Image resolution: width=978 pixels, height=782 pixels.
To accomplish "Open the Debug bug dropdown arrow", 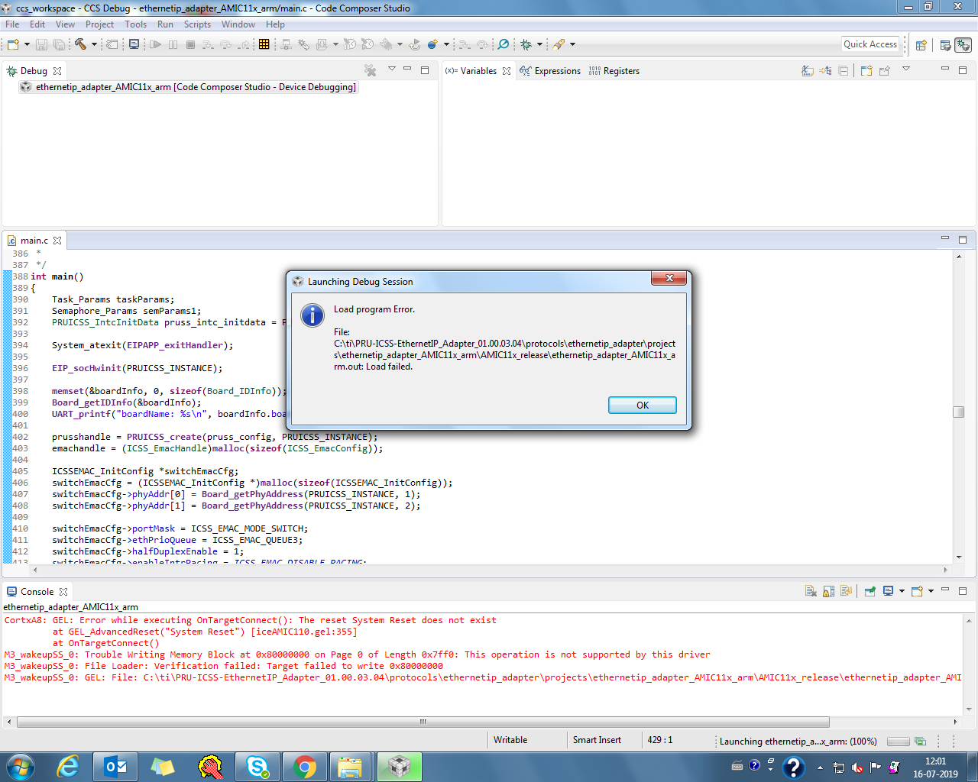I will pyautogui.click(x=539, y=44).
